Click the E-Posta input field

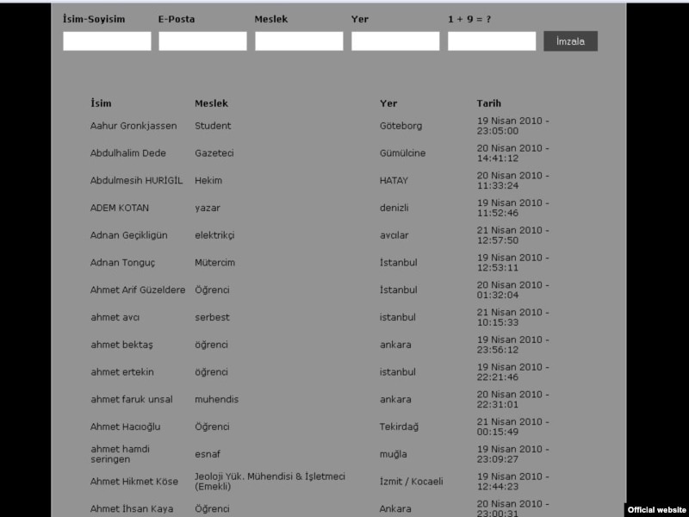tap(202, 41)
